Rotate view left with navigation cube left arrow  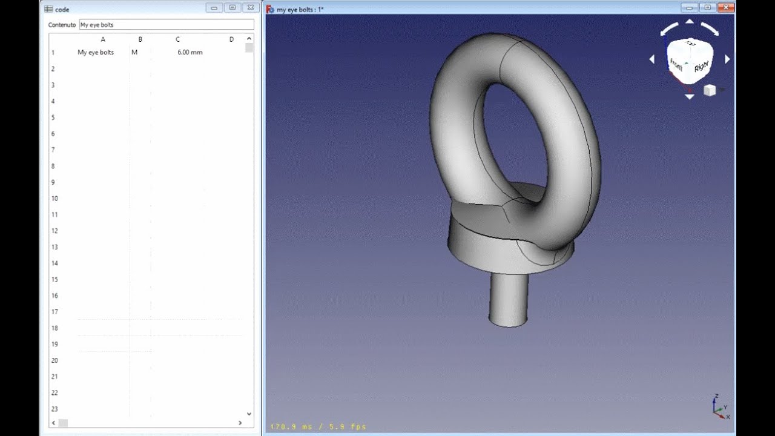click(x=652, y=59)
